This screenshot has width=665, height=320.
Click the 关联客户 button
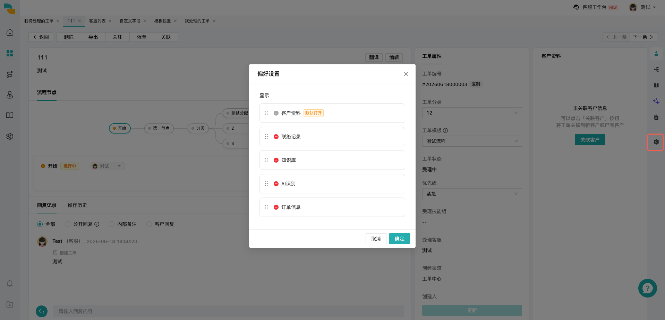click(x=590, y=140)
